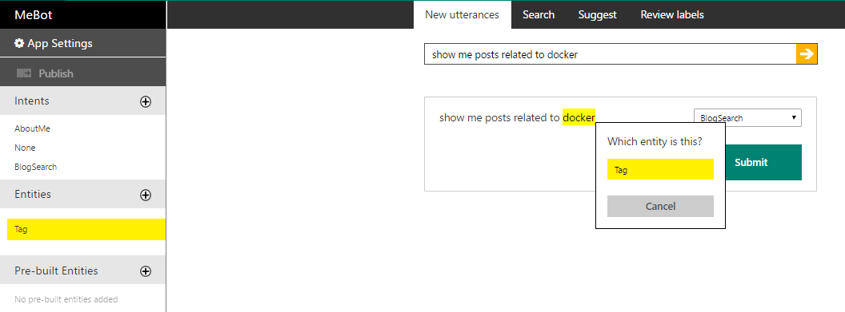Switch to the Search tab

click(x=539, y=15)
